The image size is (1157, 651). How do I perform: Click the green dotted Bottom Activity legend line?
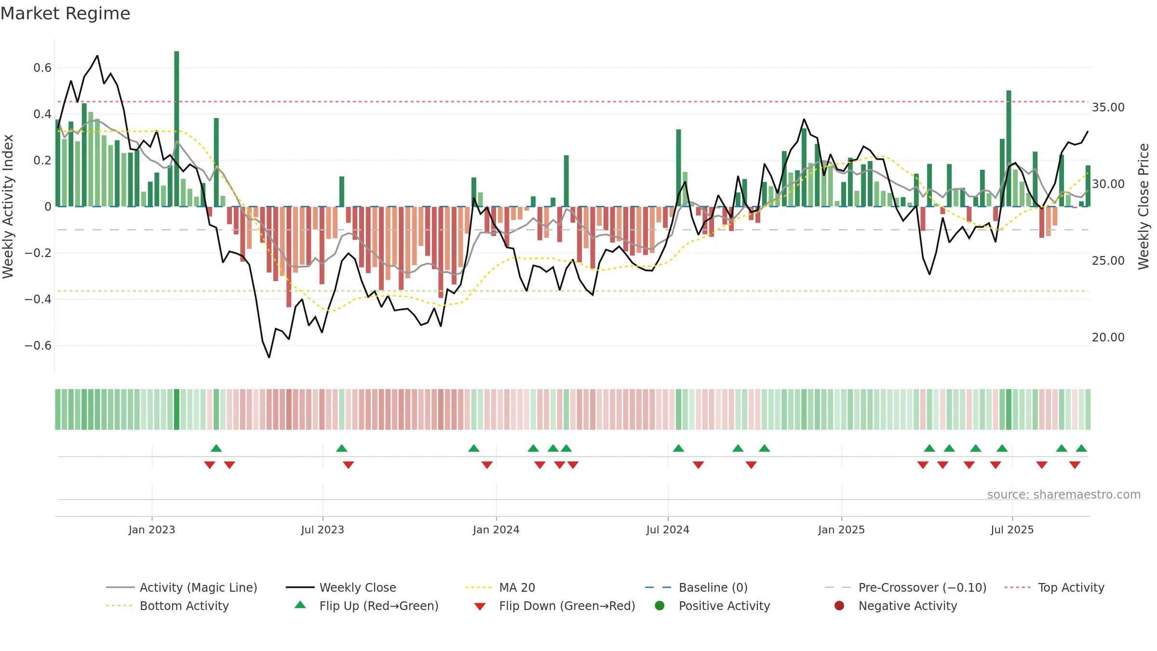coord(120,606)
